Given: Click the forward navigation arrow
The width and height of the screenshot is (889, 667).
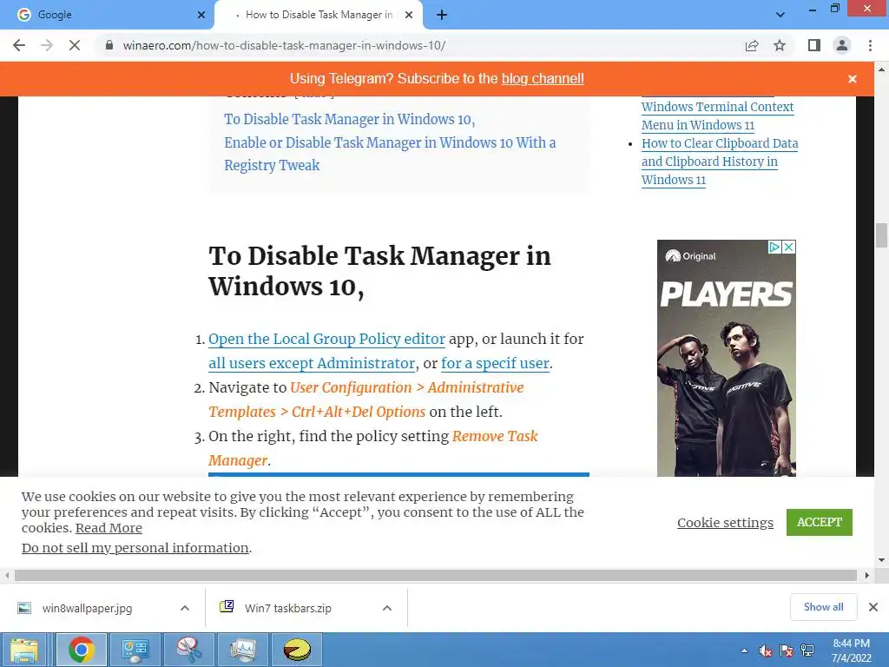Looking at the screenshot, I should pyautogui.click(x=47, y=45).
